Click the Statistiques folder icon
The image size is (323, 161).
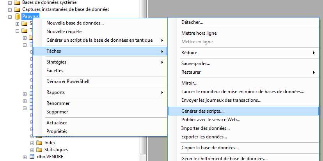click(x=39, y=150)
